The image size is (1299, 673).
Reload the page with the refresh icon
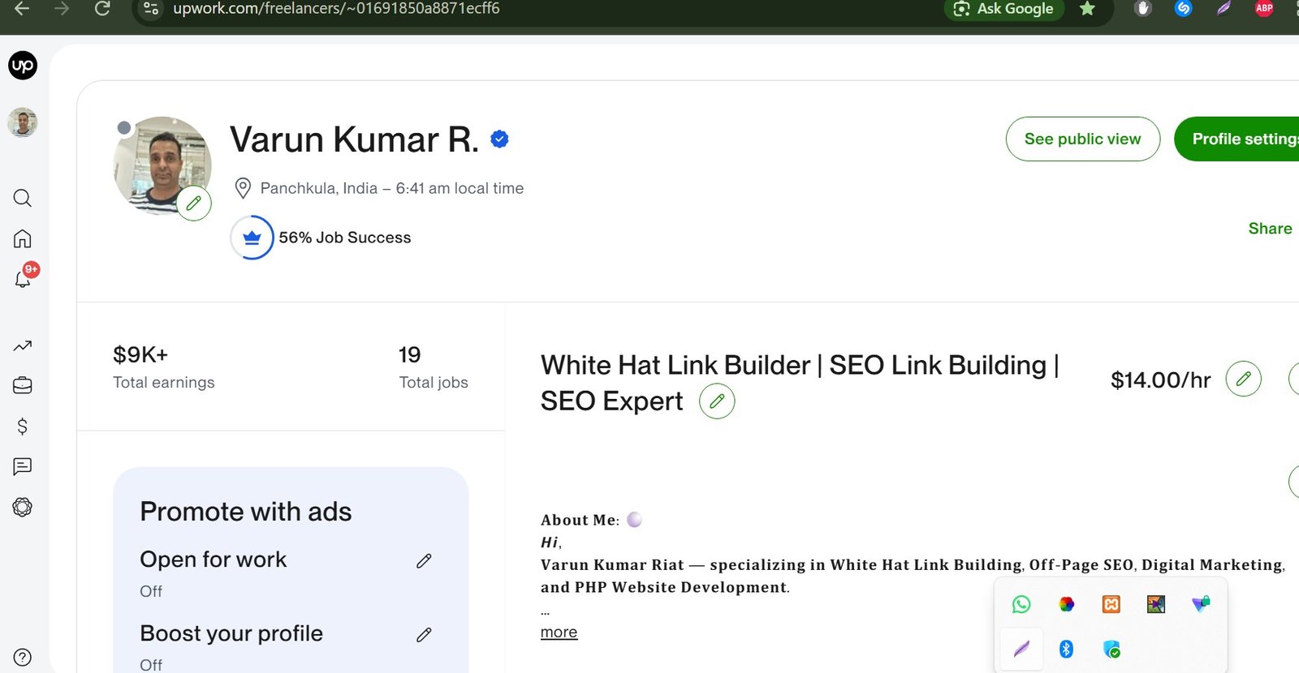(102, 8)
